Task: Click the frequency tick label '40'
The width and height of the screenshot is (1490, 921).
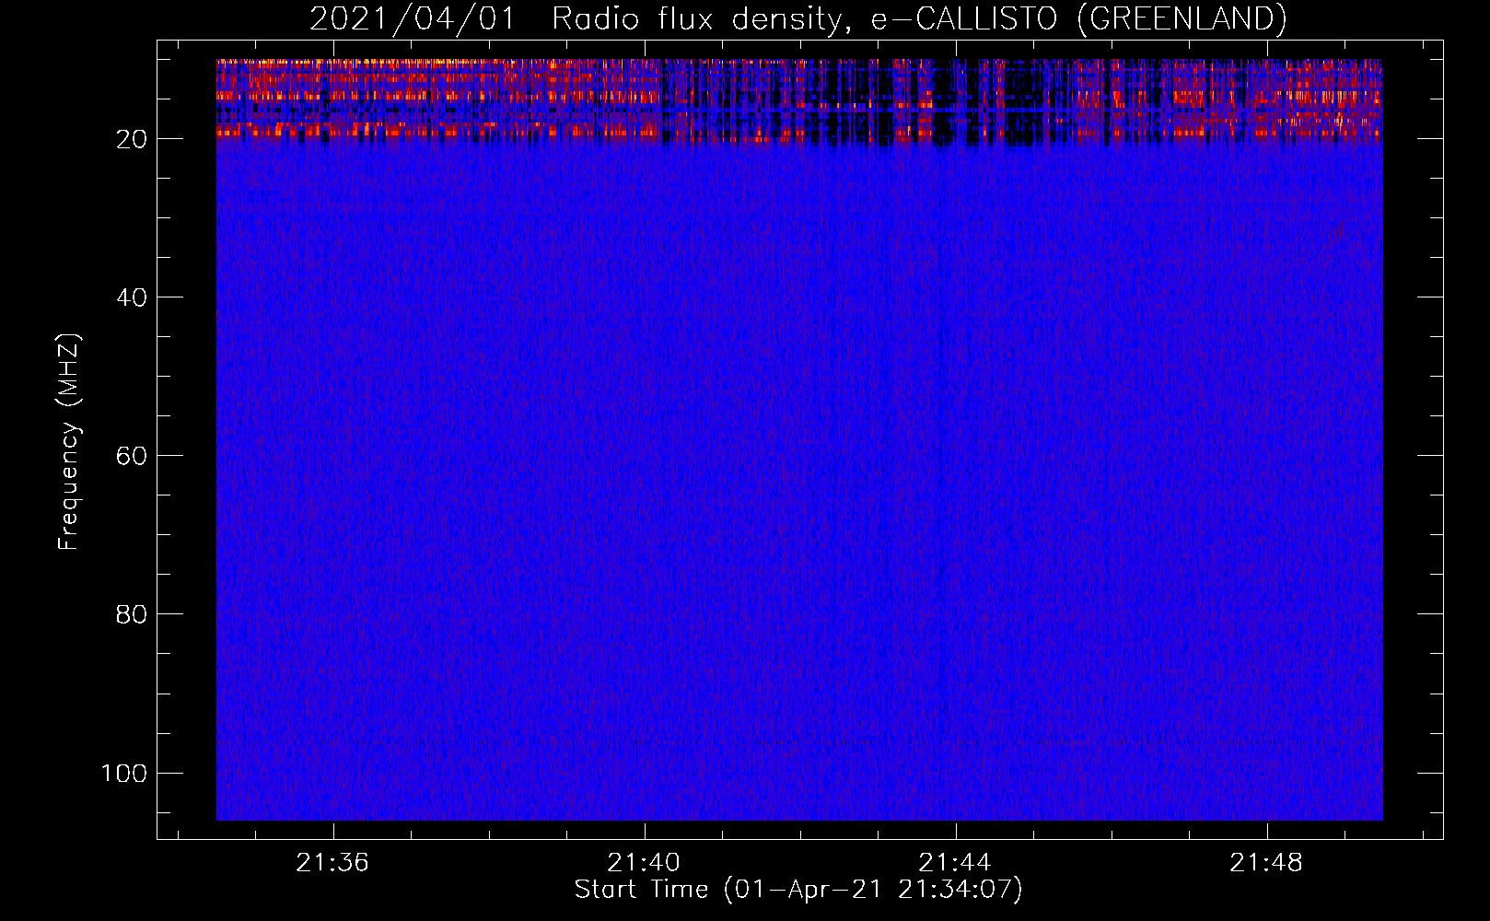Action: [133, 297]
